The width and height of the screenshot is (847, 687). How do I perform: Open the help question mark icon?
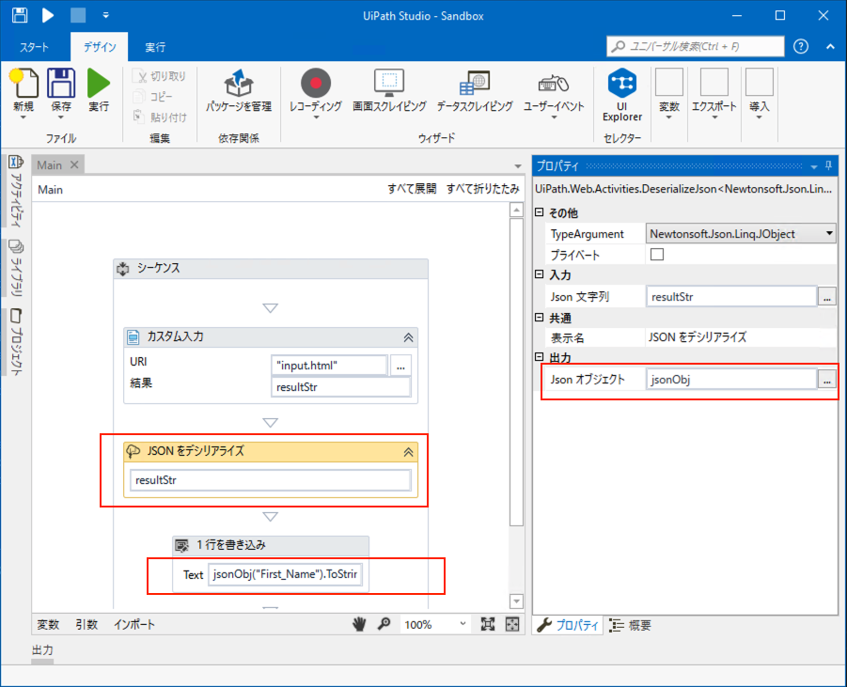(x=801, y=46)
